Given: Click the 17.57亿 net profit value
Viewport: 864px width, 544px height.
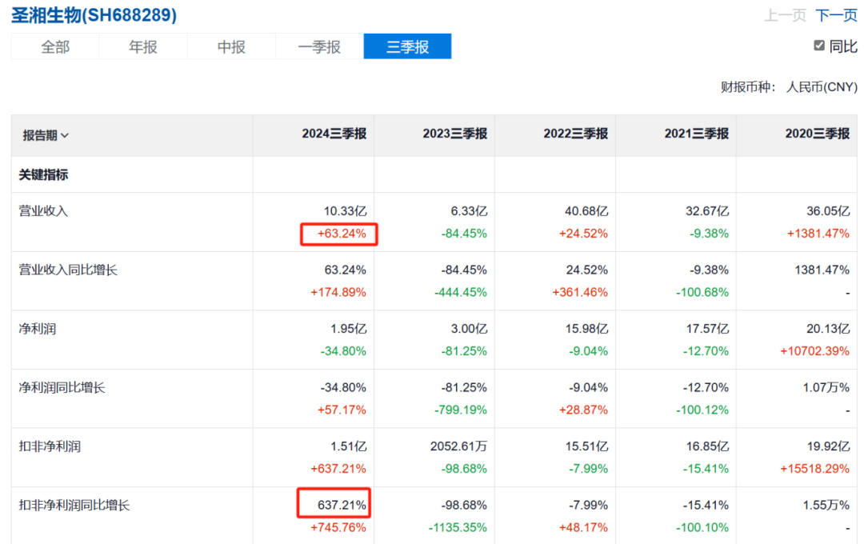Looking at the screenshot, I should point(707,329).
